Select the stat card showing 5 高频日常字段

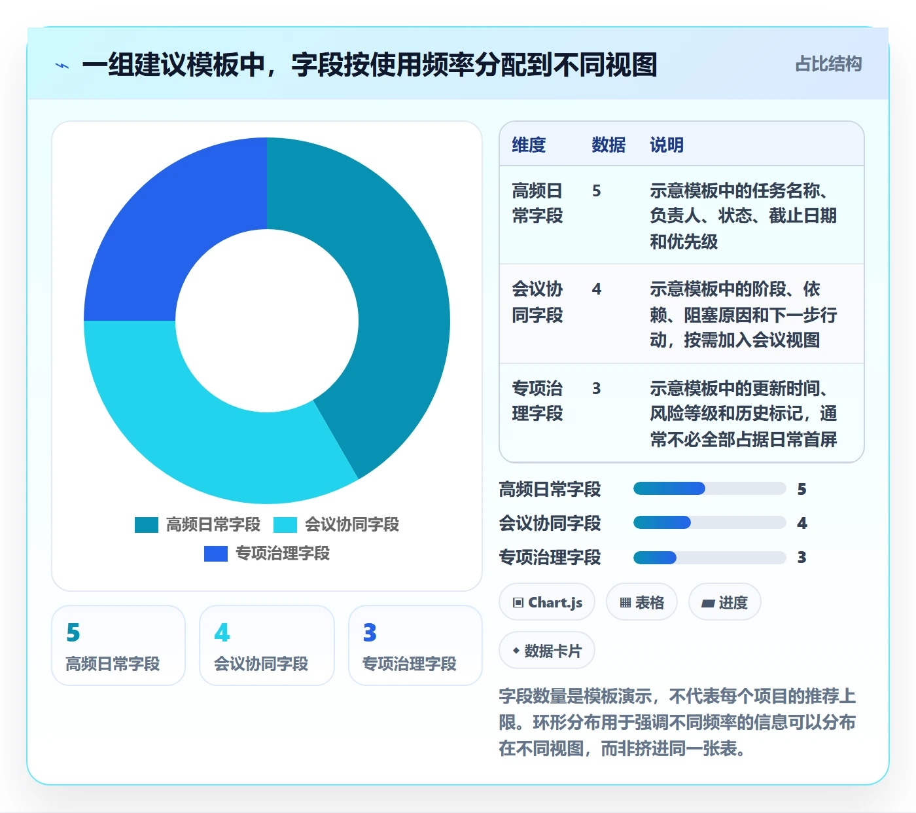118,645
